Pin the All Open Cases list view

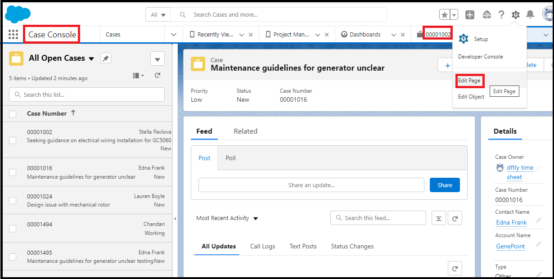[105, 58]
